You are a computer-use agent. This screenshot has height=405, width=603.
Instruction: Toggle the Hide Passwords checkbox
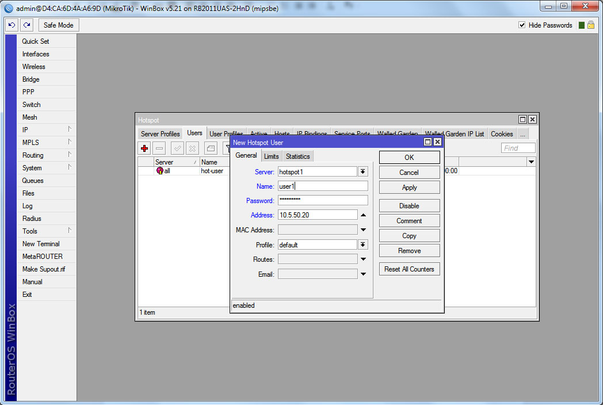click(522, 25)
